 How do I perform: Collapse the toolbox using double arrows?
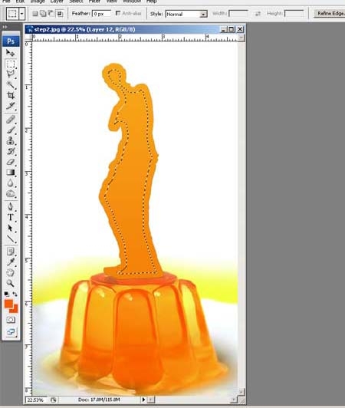[5, 27]
